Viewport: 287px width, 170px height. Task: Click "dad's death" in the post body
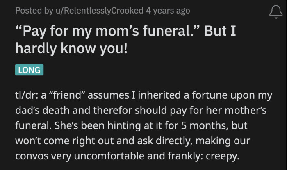(x=46, y=110)
